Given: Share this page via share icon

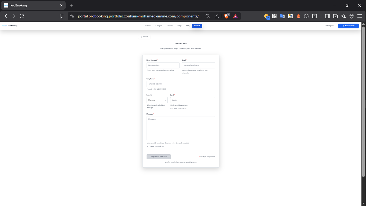Looking at the screenshot, I should 217,16.
